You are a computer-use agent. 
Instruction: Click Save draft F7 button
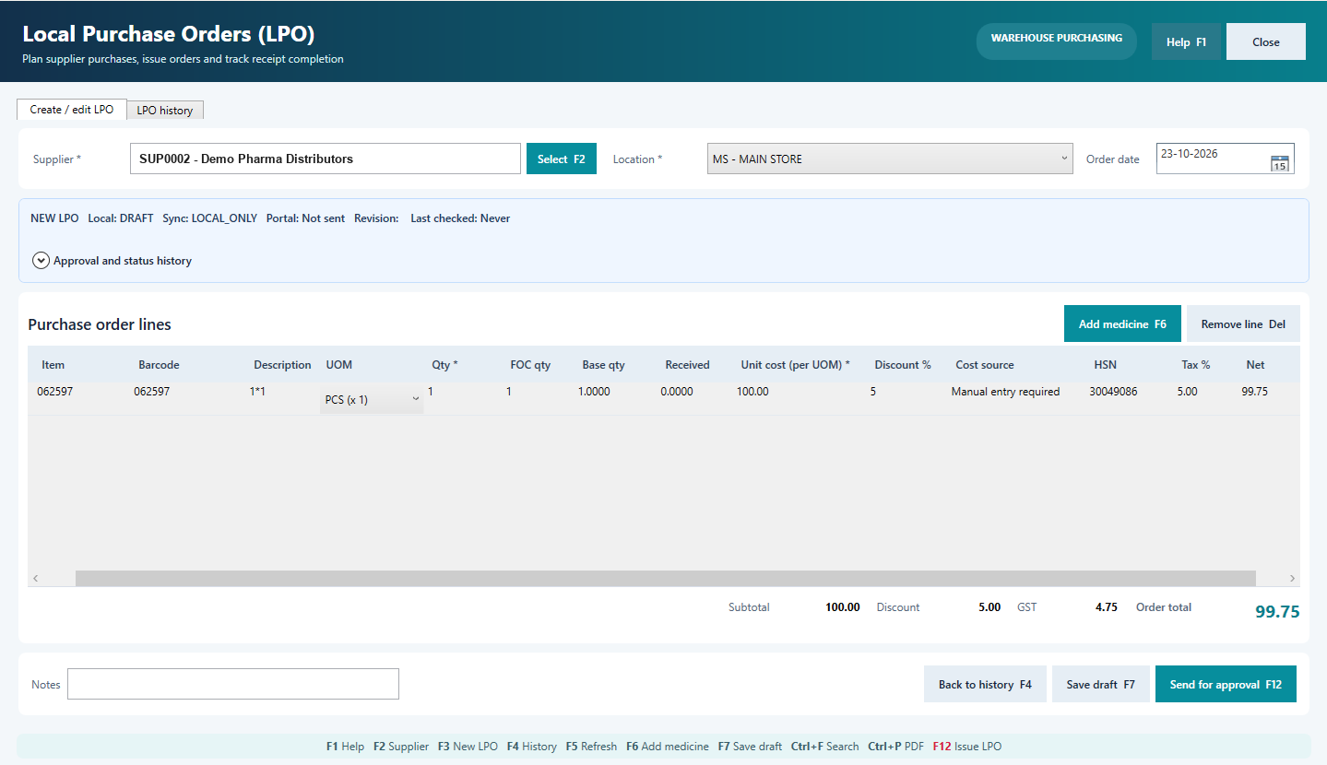point(1101,685)
